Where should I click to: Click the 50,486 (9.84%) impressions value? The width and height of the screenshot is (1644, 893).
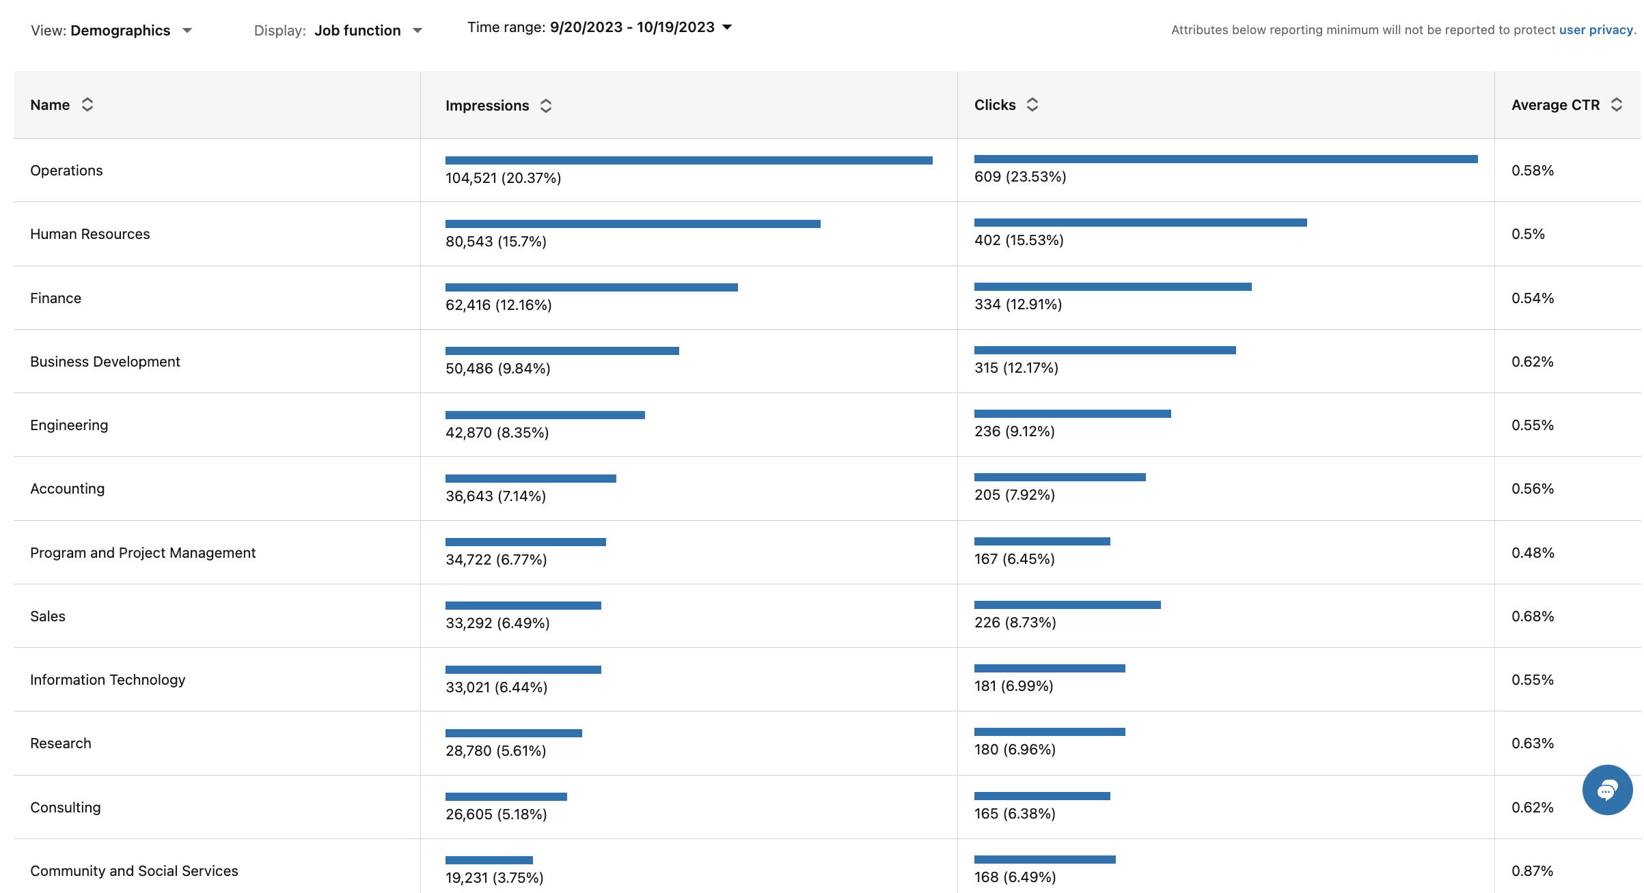pyautogui.click(x=498, y=369)
